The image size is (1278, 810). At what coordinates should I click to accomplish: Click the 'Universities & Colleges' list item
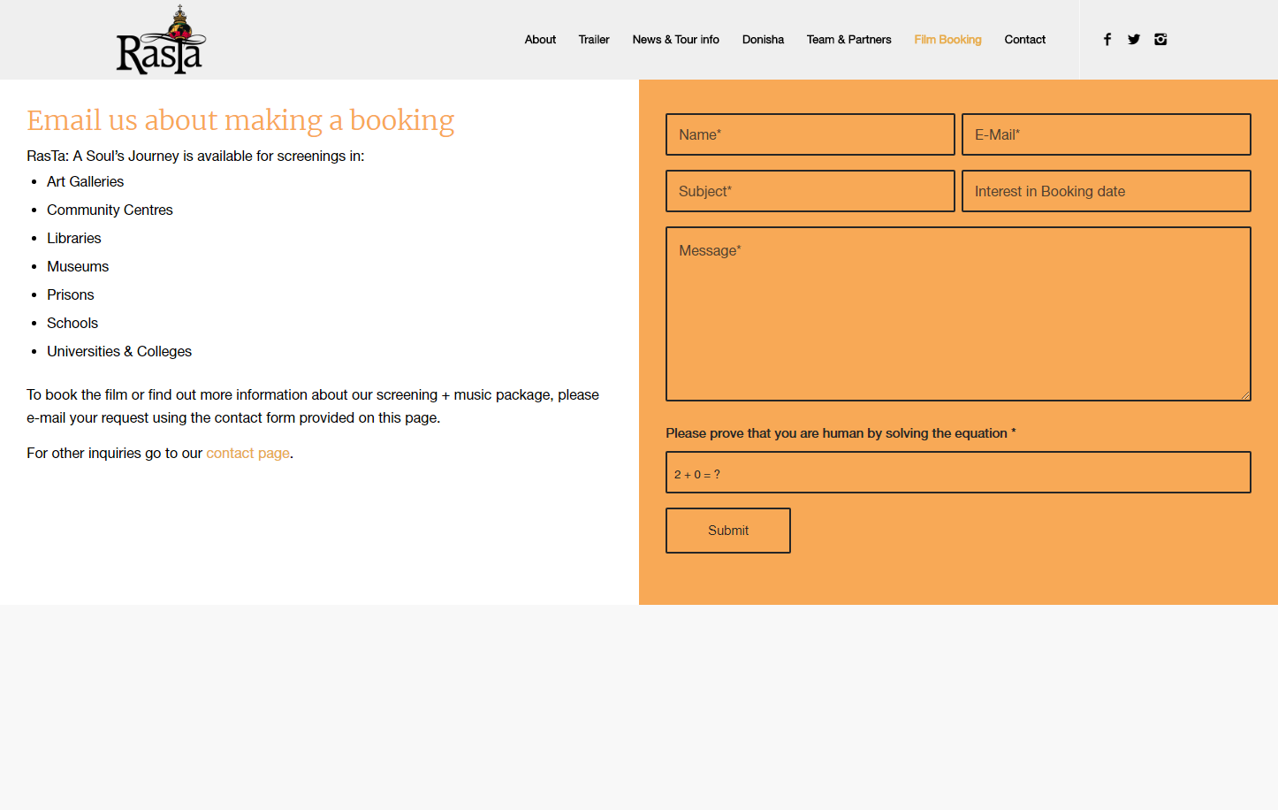[119, 351]
